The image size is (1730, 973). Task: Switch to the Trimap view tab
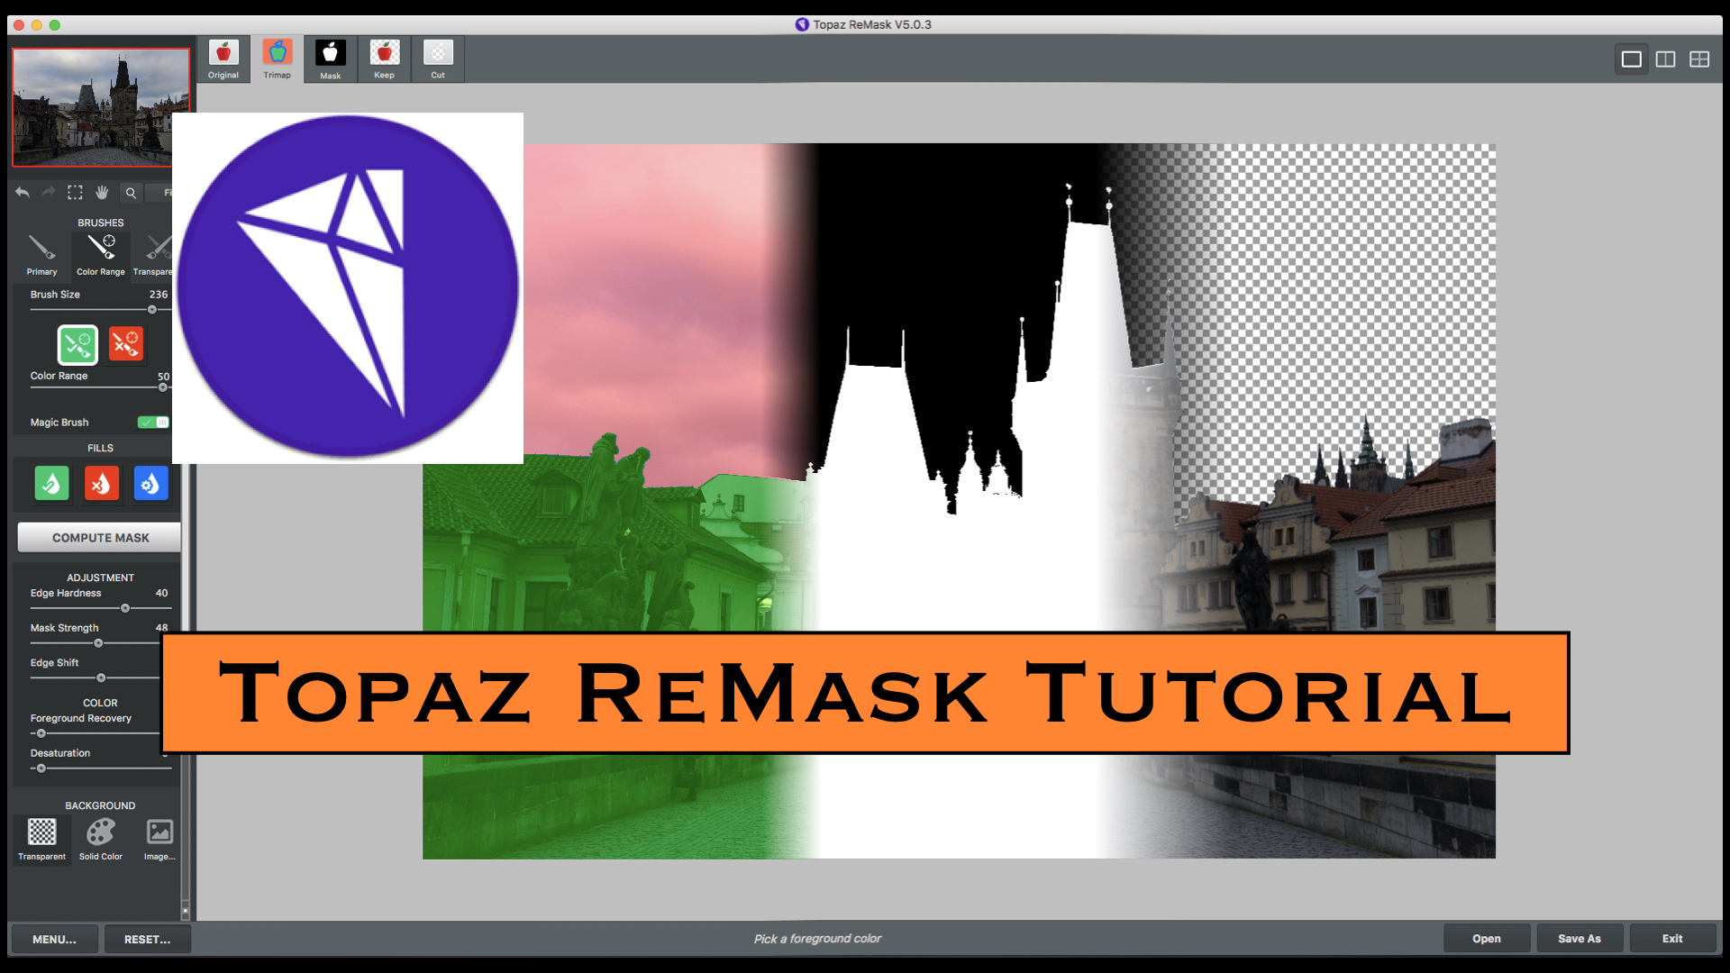[x=278, y=59]
